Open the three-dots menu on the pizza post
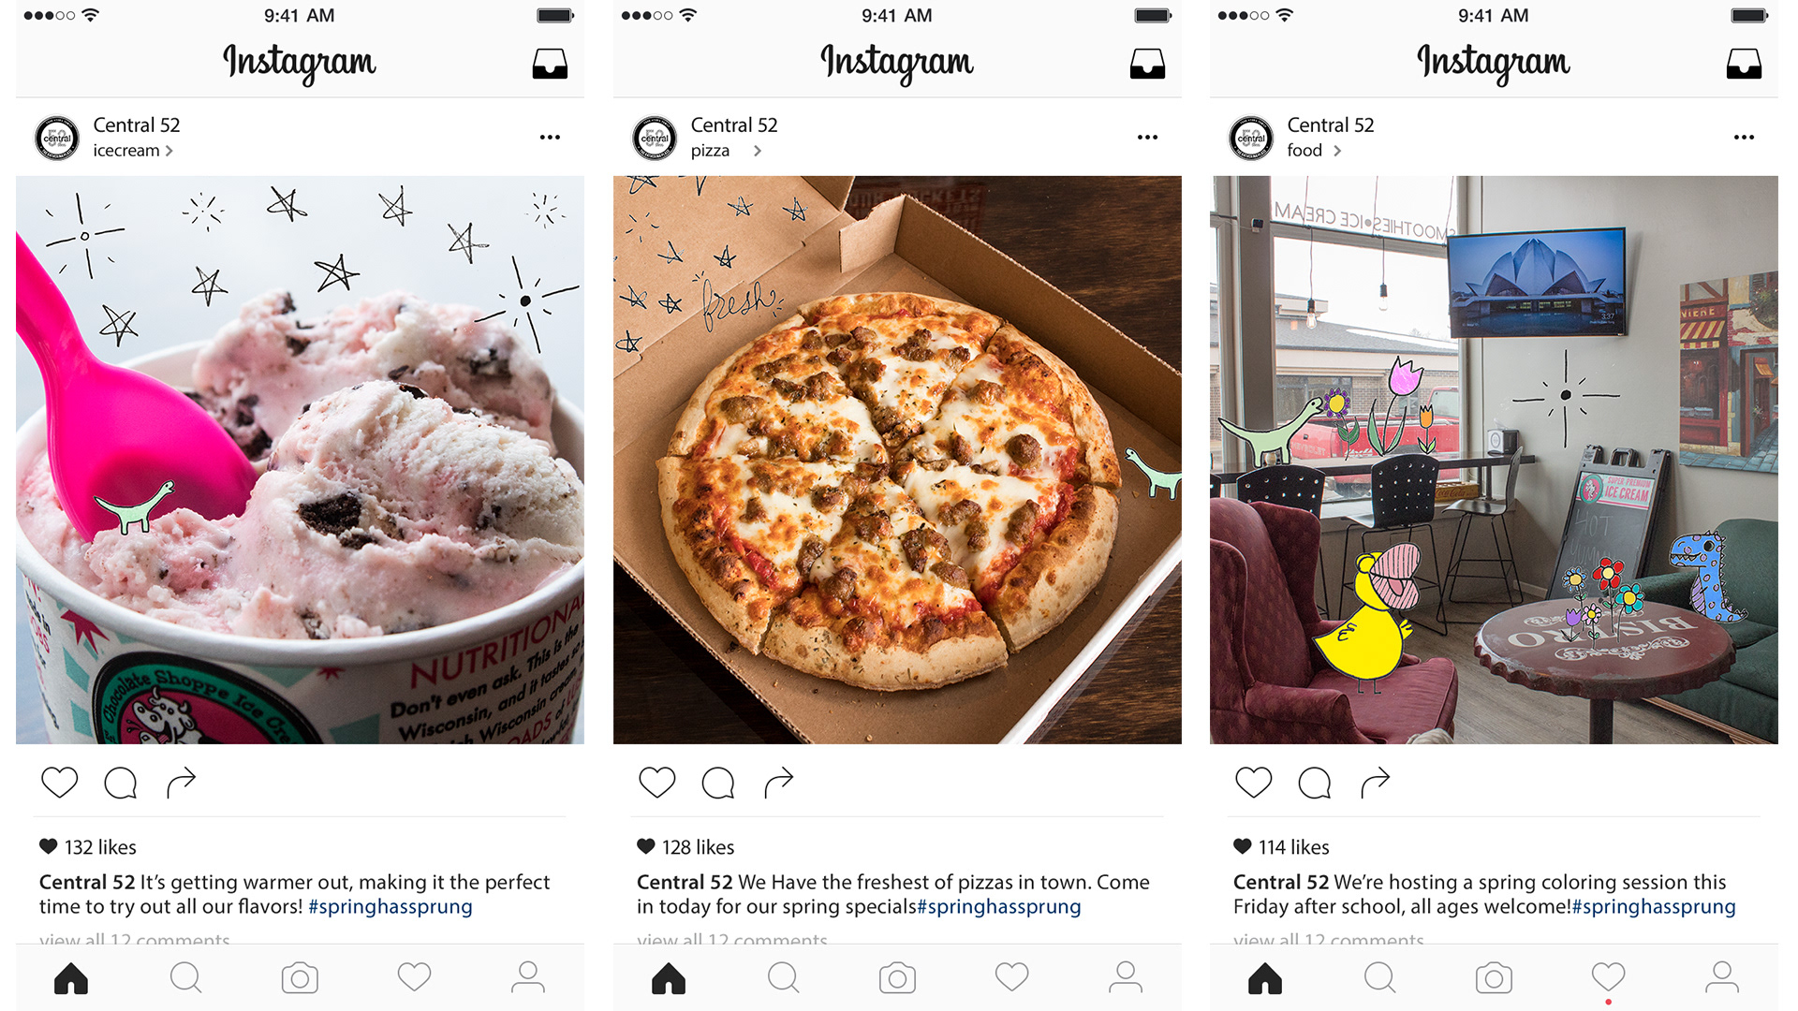 (x=1147, y=138)
